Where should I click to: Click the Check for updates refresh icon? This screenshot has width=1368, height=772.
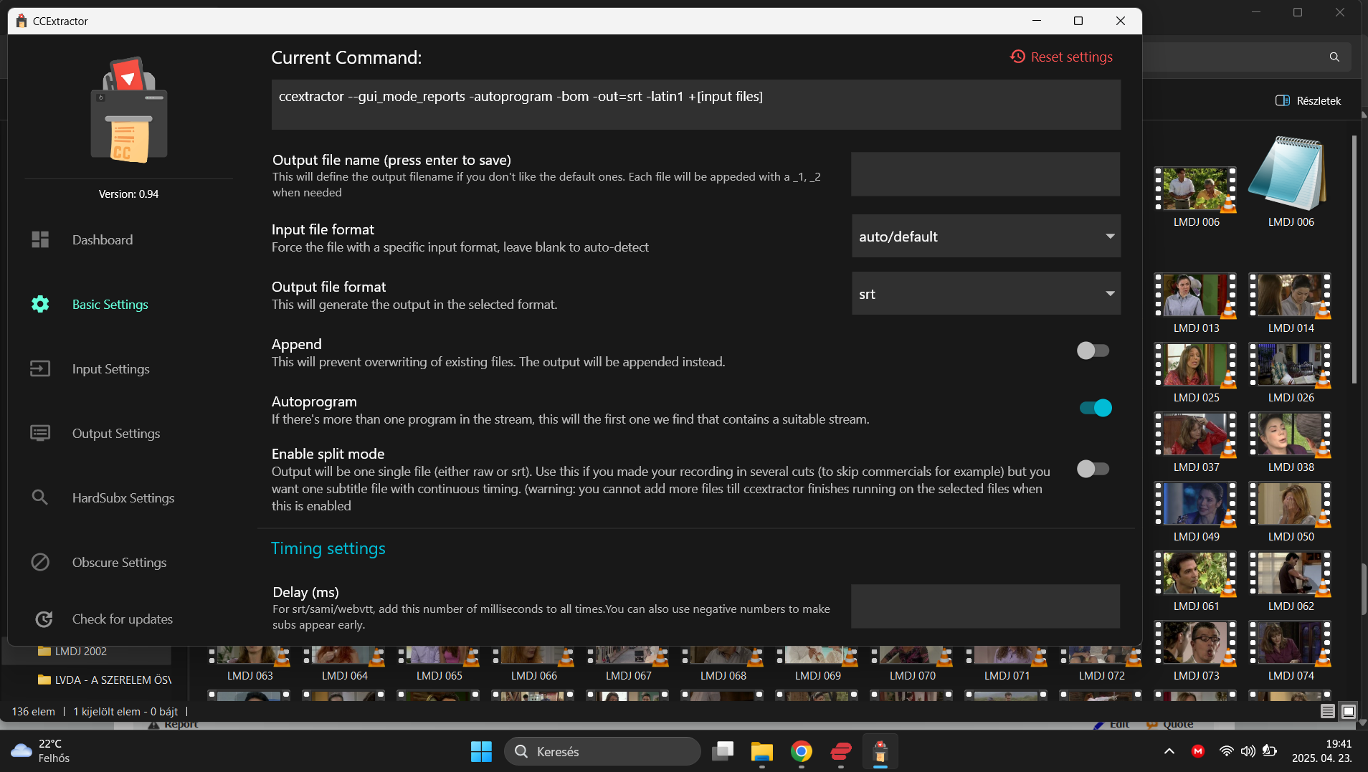coord(44,619)
